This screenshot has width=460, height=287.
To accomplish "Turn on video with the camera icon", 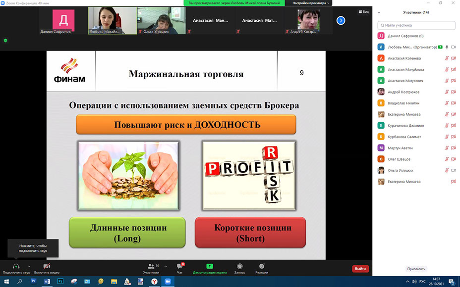I will tap(47, 267).
